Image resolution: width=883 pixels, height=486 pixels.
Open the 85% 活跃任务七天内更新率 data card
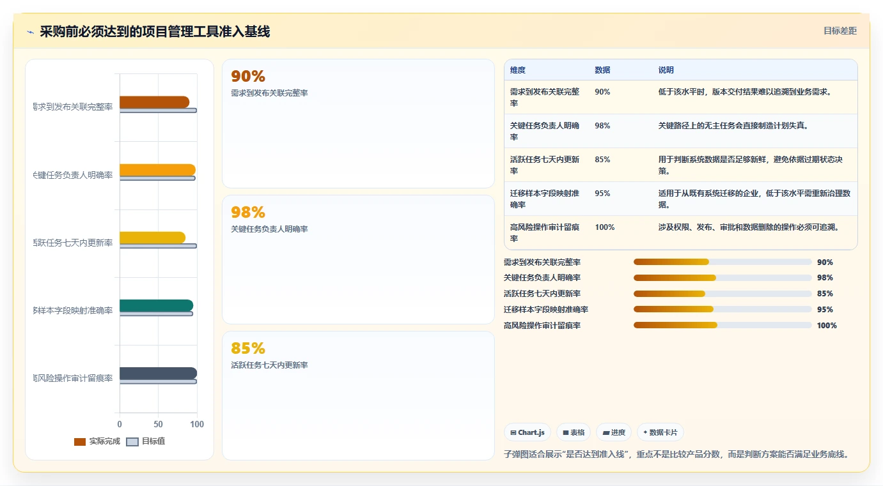tap(358, 395)
